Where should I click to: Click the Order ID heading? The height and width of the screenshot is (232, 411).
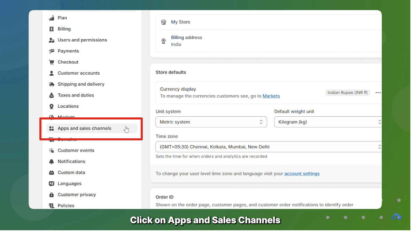(x=165, y=197)
